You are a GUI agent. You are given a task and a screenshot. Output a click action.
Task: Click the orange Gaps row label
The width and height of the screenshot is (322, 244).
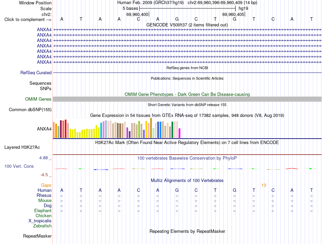click(46, 185)
